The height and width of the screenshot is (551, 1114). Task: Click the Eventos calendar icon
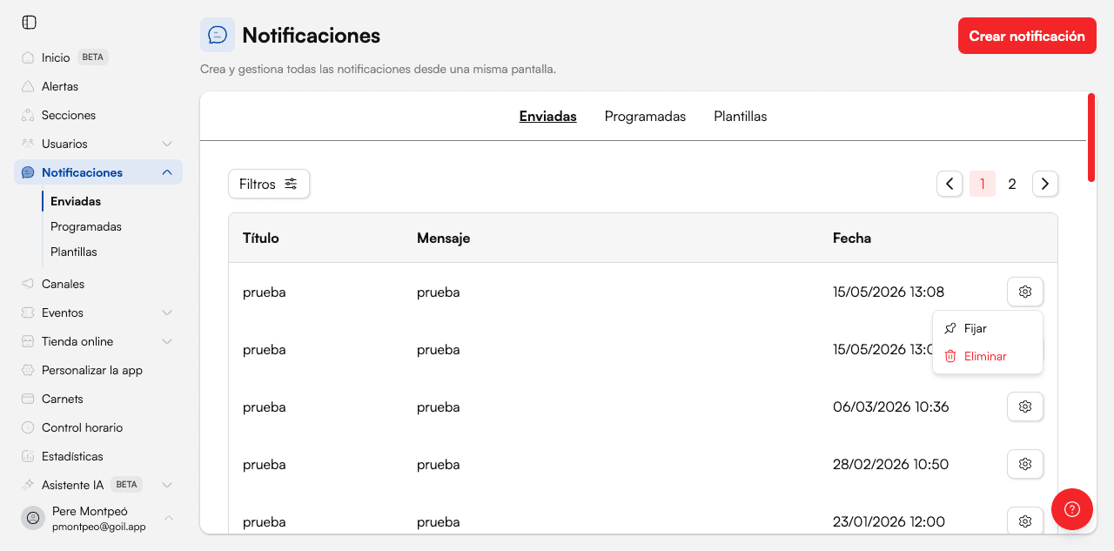pyautogui.click(x=28, y=312)
